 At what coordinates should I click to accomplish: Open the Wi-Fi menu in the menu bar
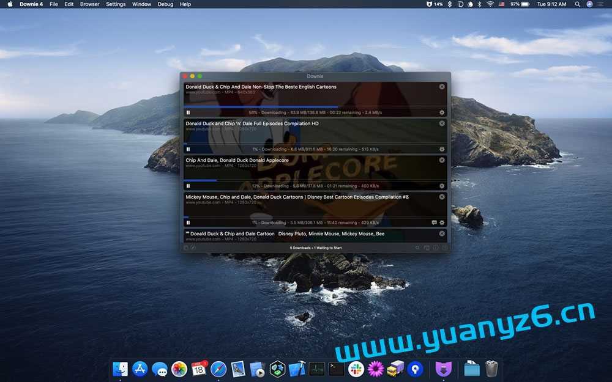click(x=489, y=4)
